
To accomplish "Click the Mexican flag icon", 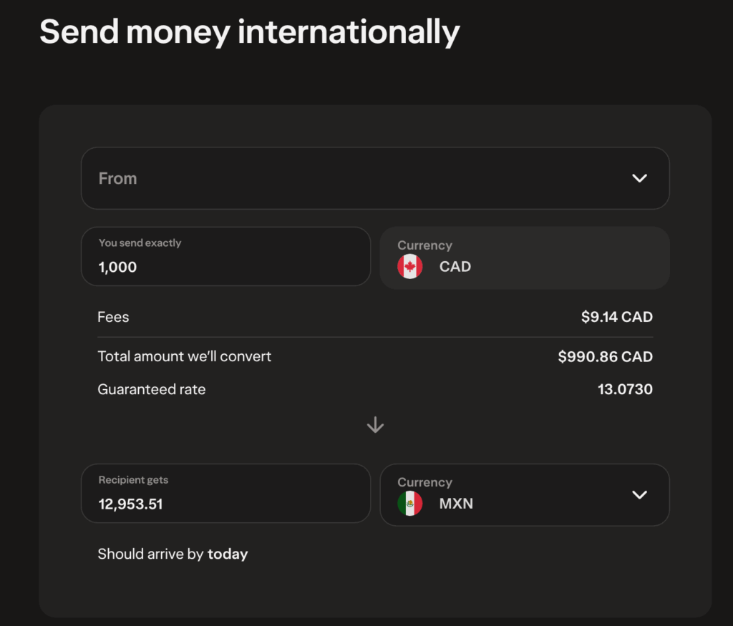I will (409, 503).
